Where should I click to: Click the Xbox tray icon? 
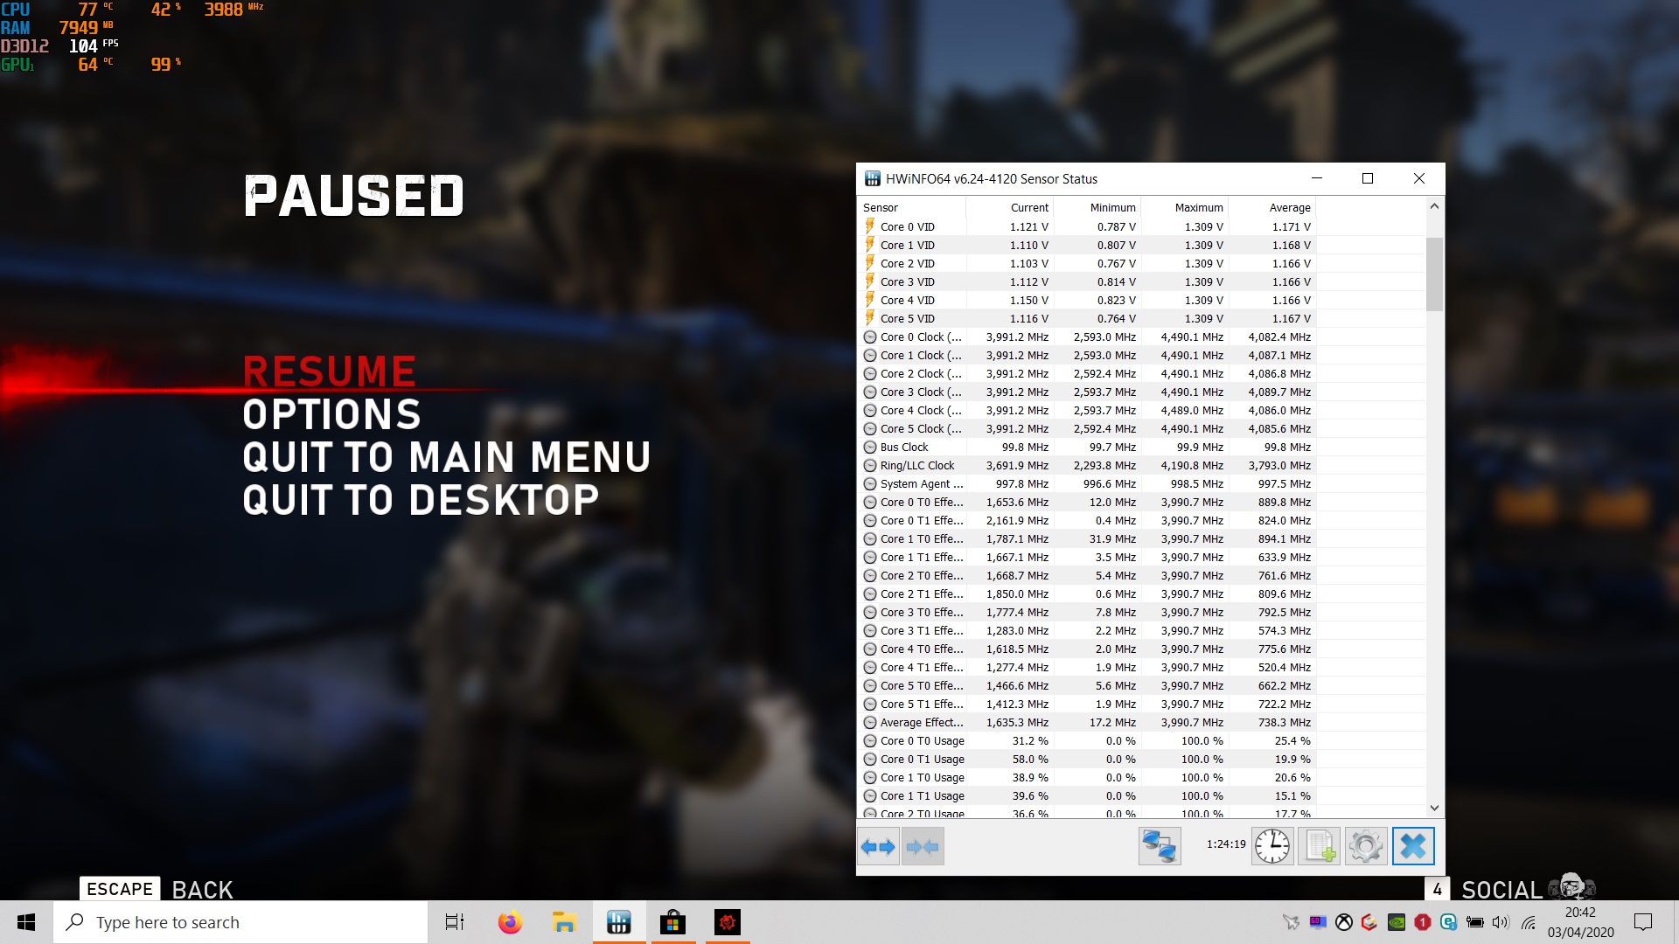1344,922
